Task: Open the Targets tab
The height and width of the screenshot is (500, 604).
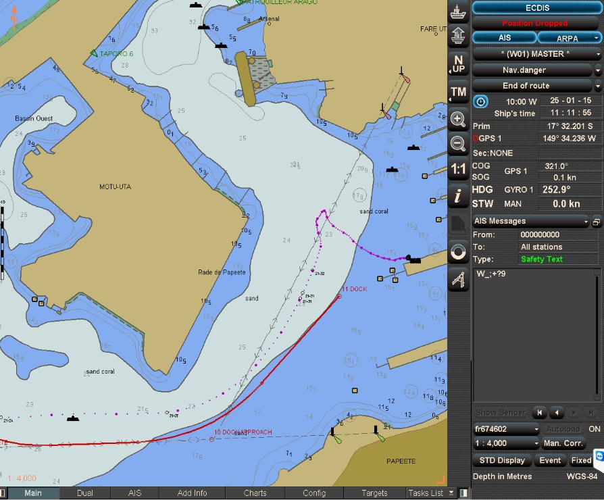Action: 374,493
